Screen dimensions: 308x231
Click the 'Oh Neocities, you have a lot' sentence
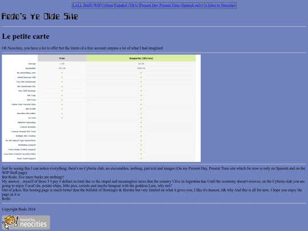click(x=82, y=48)
